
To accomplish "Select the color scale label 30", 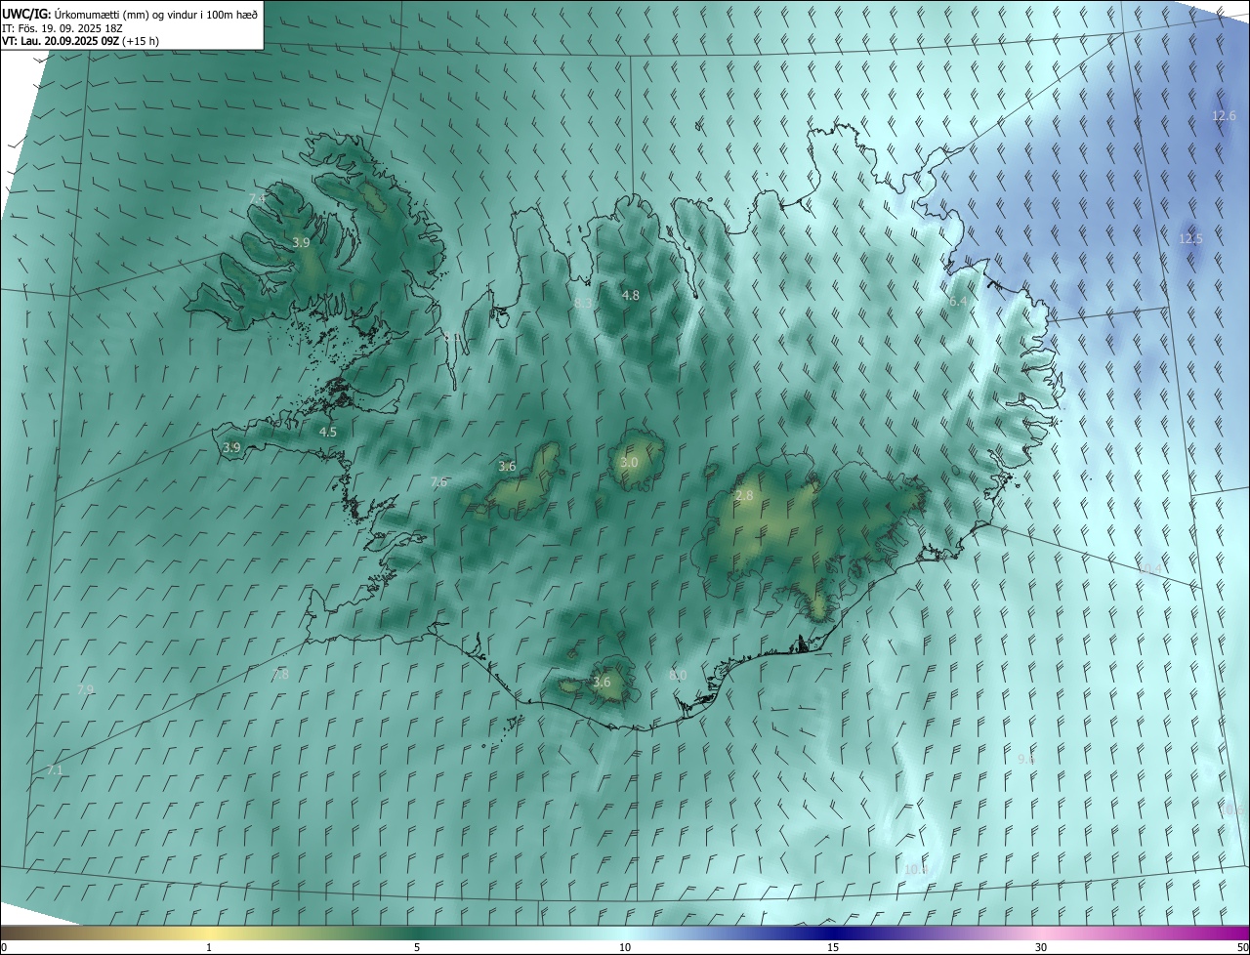I will 1041,947.
